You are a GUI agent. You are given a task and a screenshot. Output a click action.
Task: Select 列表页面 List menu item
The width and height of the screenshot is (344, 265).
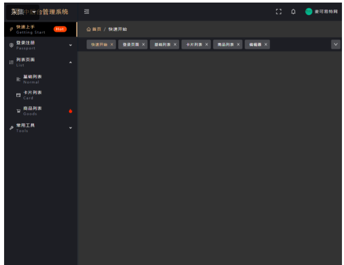pyautogui.click(x=40, y=63)
